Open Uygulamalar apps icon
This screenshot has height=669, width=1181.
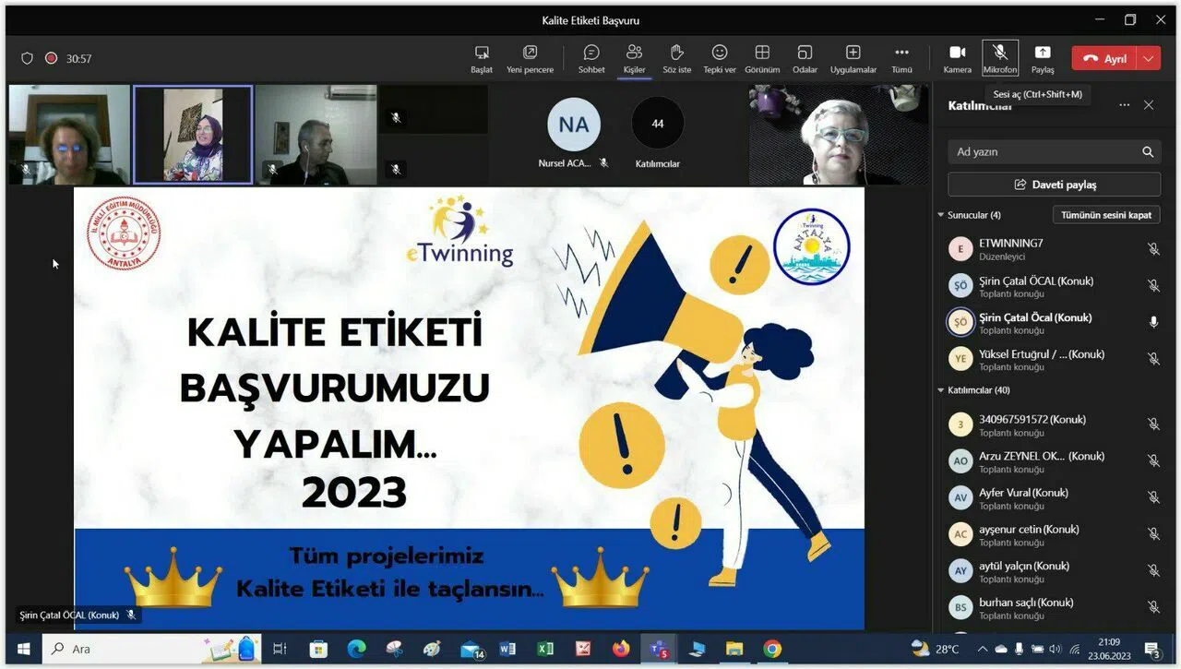pos(853,53)
